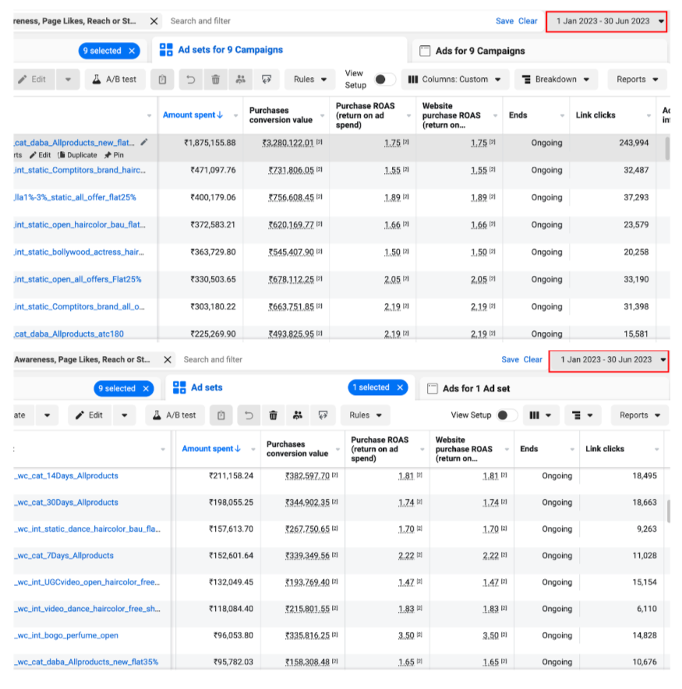Image resolution: width=682 pixels, height=689 pixels.
Task: Duplicate the cat_daba_Allproducts_new_flat ad set
Action: coord(78,155)
